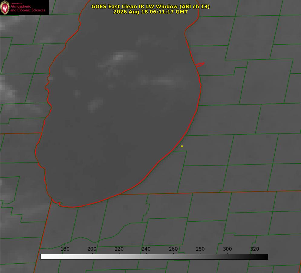This screenshot has height=273, width=301.
Task: Click the 2026 Aug 18 06:11:17 GMT timestamp
Action: click(x=151, y=12)
